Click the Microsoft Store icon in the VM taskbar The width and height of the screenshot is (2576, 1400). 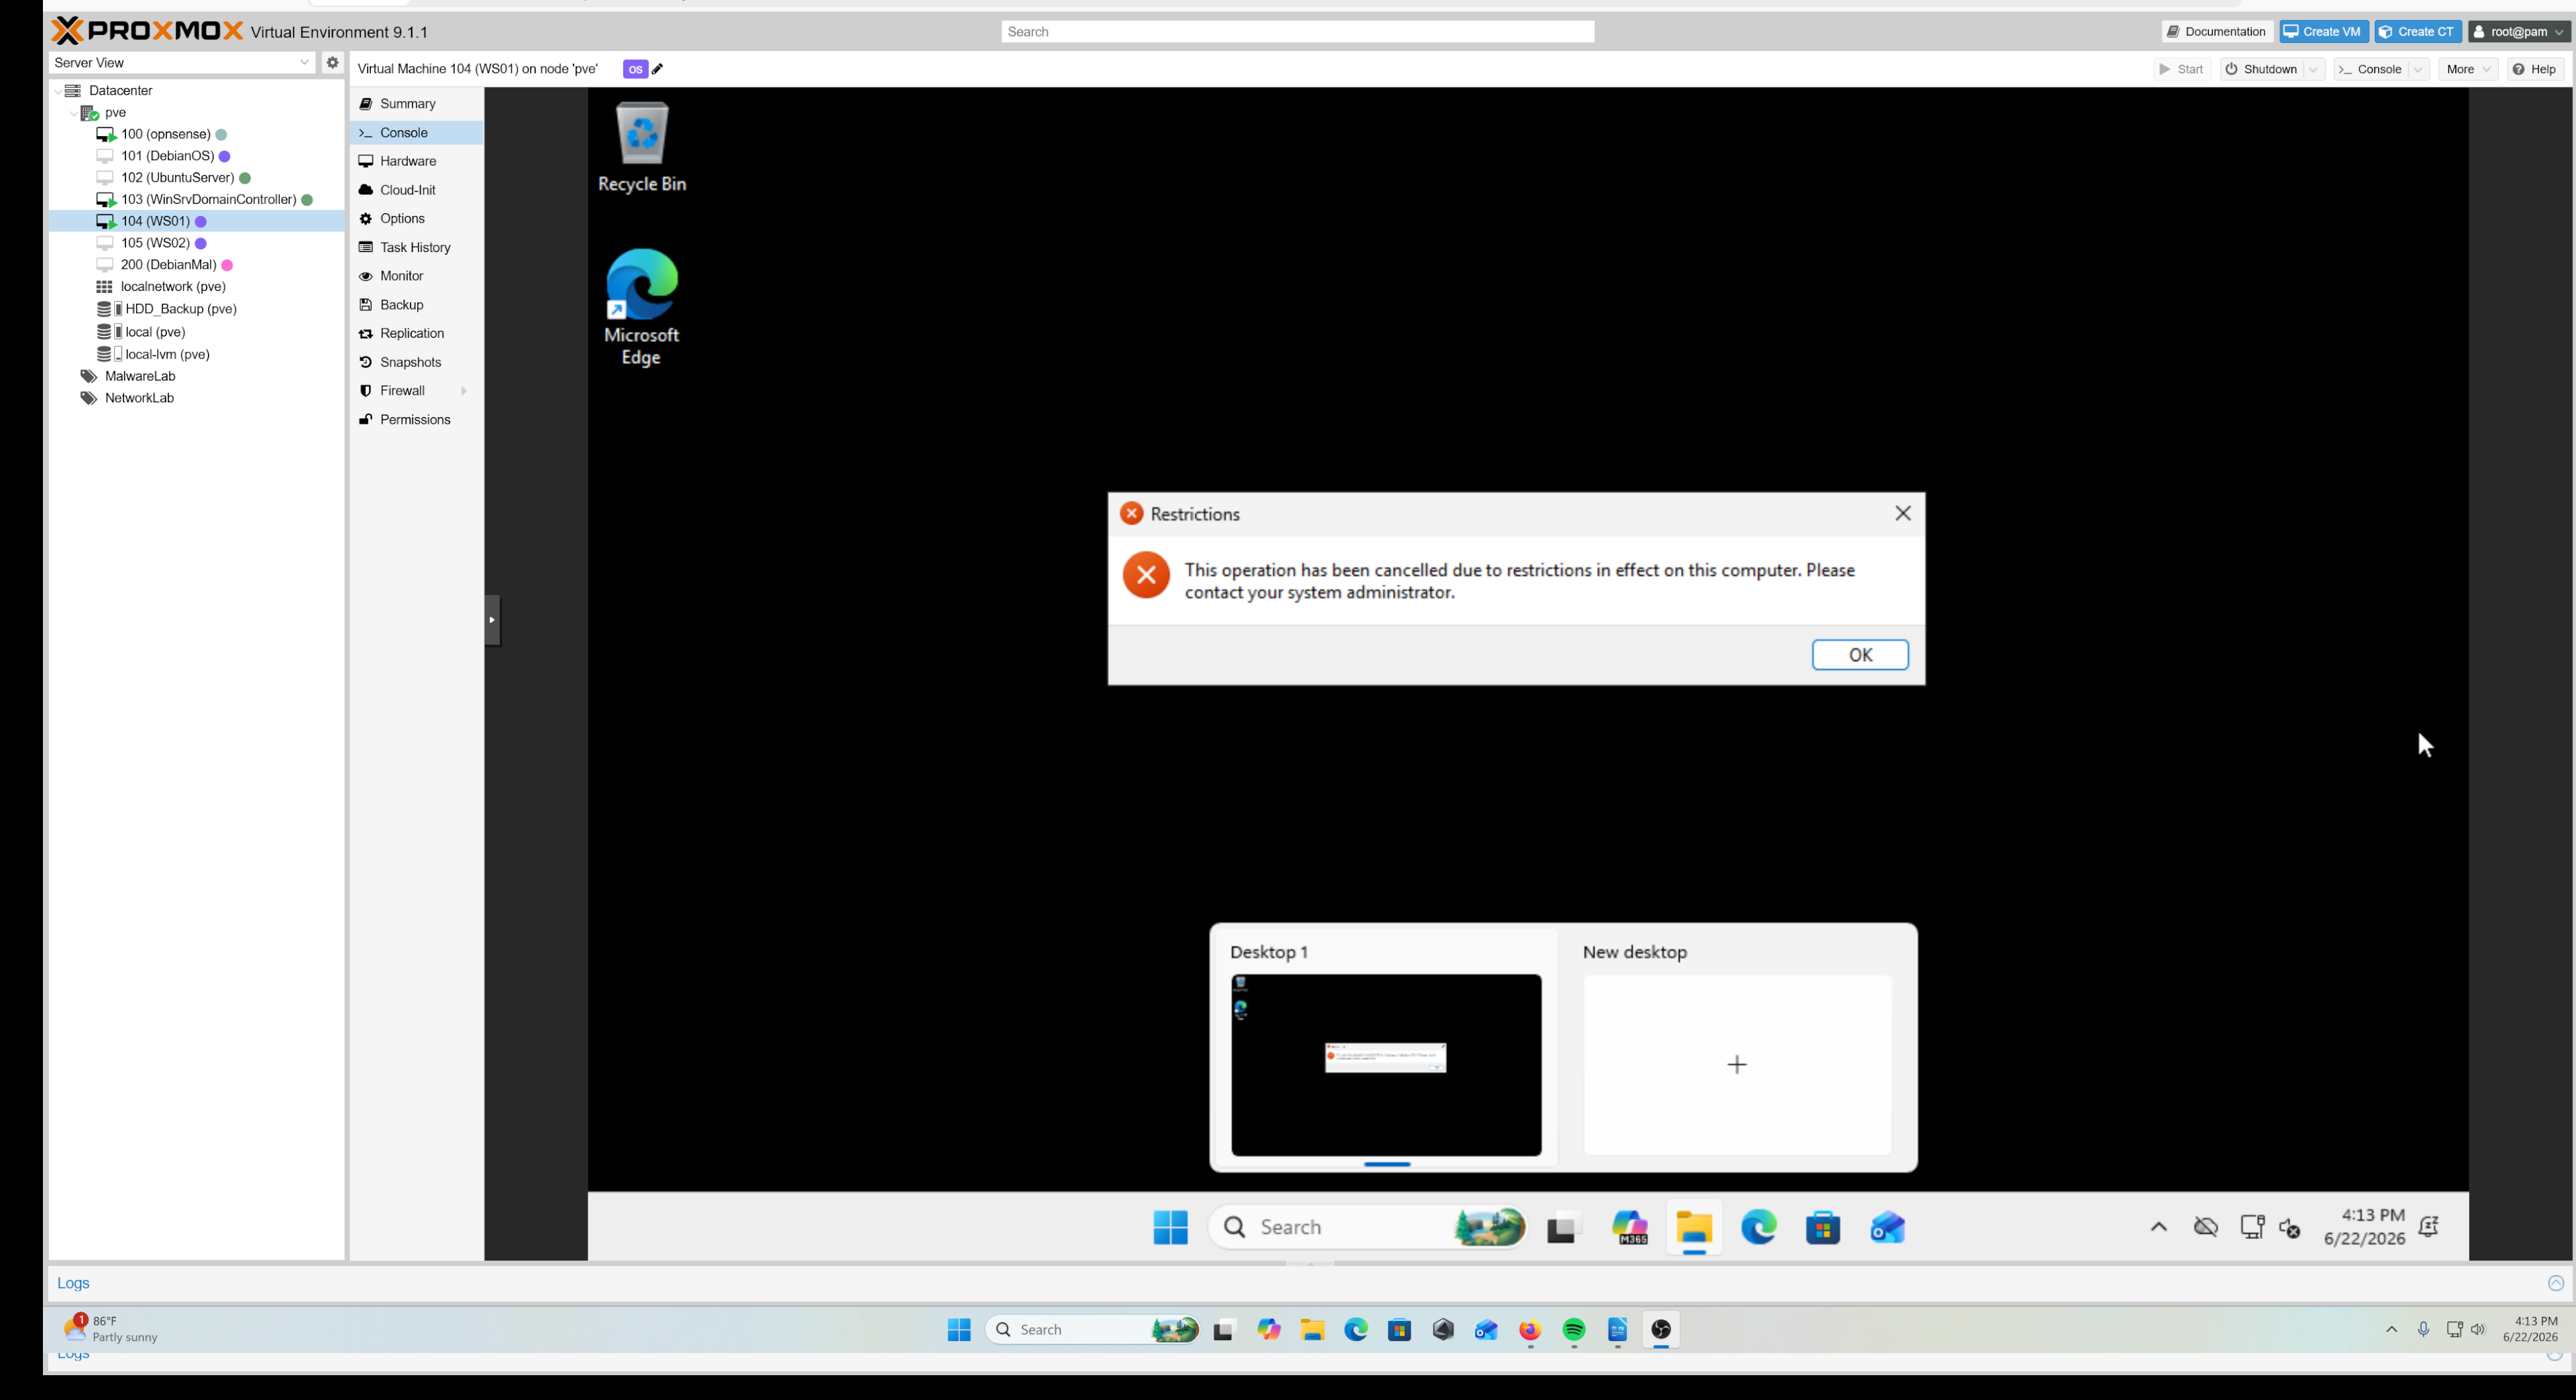coord(1822,1227)
